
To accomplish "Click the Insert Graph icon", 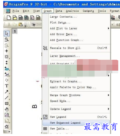I will [7, 121].
